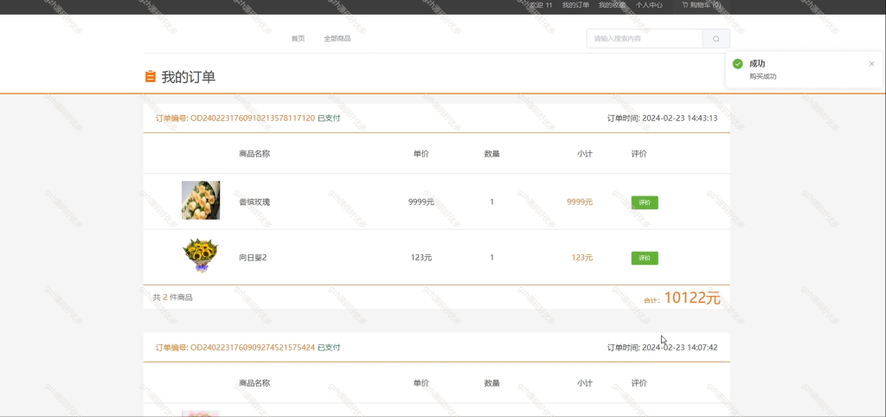886x417 pixels.
Task: Click quantity 1 in 香槟玫瑰 row
Action: click(x=491, y=202)
